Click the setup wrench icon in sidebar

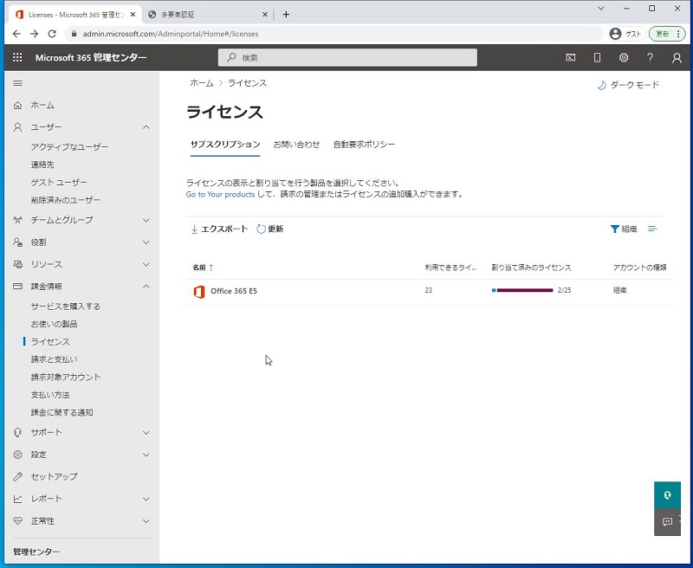pyautogui.click(x=17, y=476)
